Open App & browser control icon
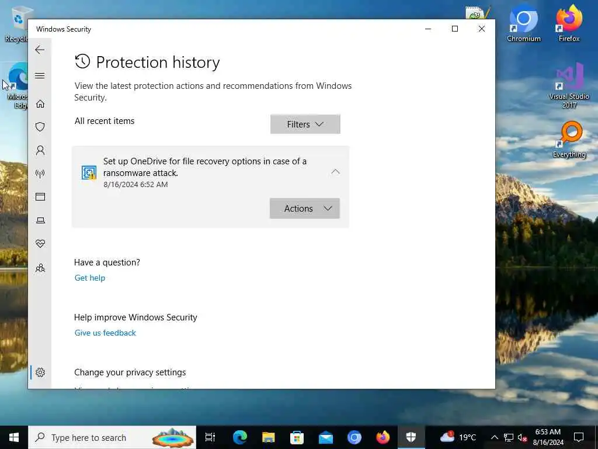Screen dimensions: 598x449 pos(40,196)
